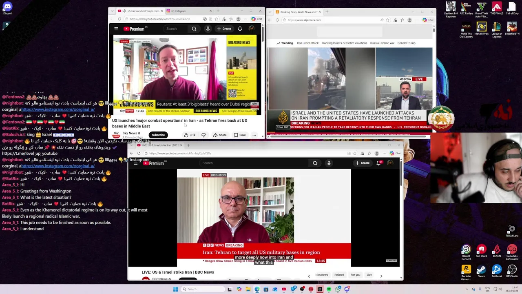Open the BEACN app shortcut
522x294 pixels.
(497, 251)
